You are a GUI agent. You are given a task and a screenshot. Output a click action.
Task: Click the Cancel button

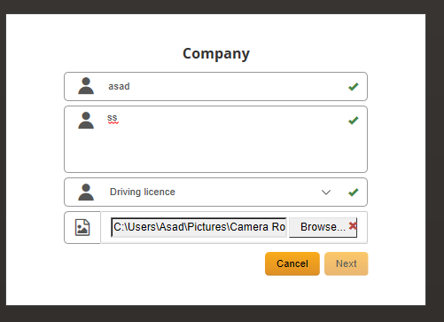292,263
